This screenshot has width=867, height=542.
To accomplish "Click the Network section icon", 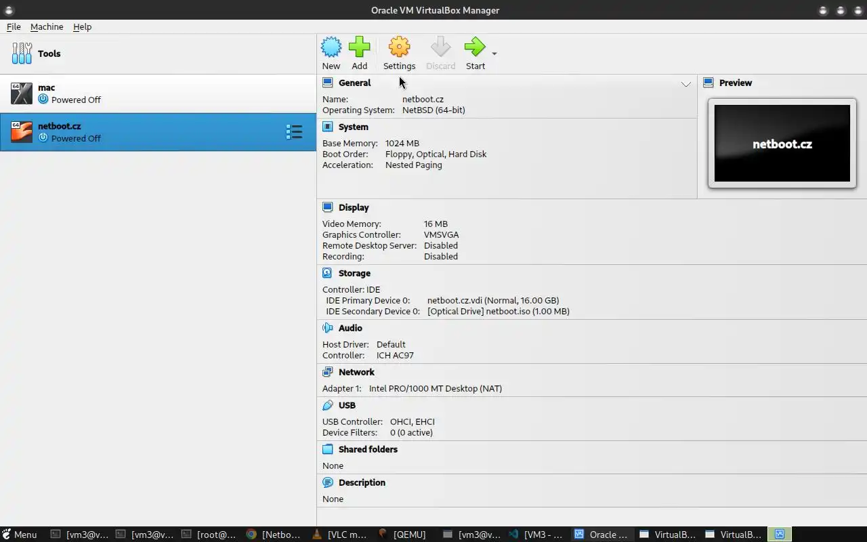I will pyautogui.click(x=328, y=372).
